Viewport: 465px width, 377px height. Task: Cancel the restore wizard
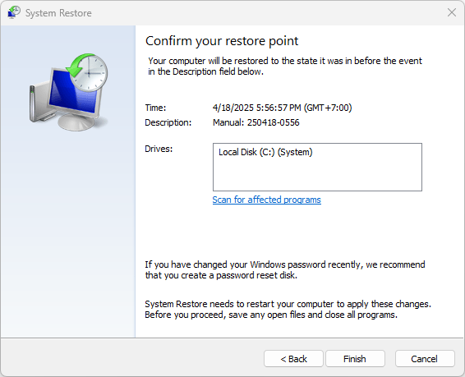(x=425, y=359)
